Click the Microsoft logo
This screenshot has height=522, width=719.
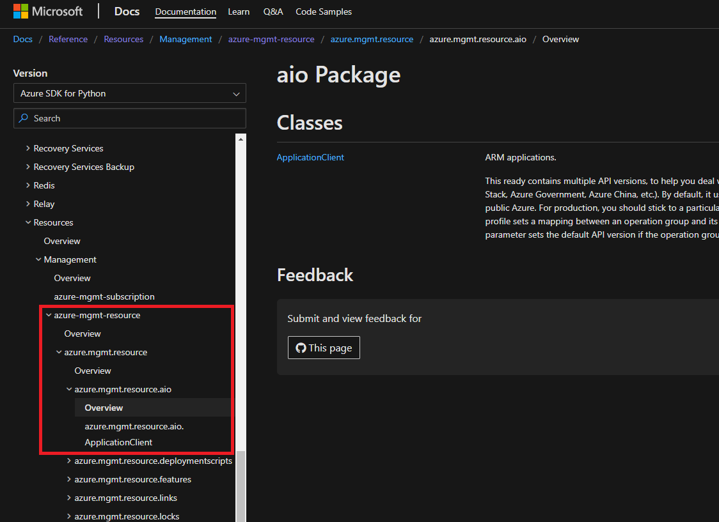[48, 12]
